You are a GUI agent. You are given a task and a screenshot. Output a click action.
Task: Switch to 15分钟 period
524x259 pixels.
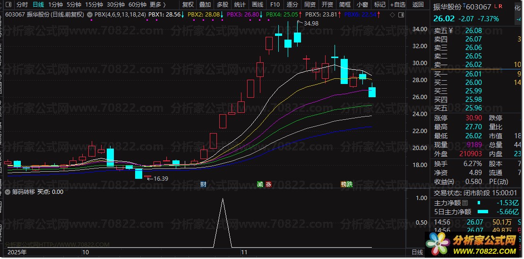(x=94, y=5)
